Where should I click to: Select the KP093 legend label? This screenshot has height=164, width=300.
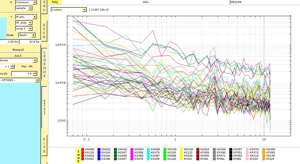270,153
